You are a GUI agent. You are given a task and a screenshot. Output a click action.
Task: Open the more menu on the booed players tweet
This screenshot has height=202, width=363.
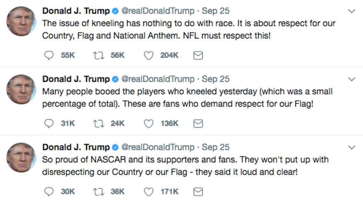[x=352, y=79]
